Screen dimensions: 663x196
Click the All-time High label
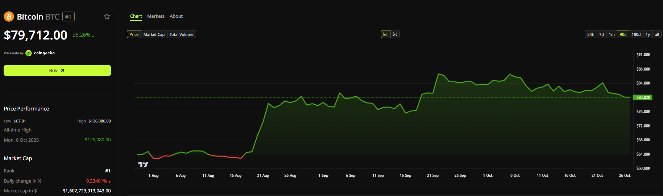point(18,130)
